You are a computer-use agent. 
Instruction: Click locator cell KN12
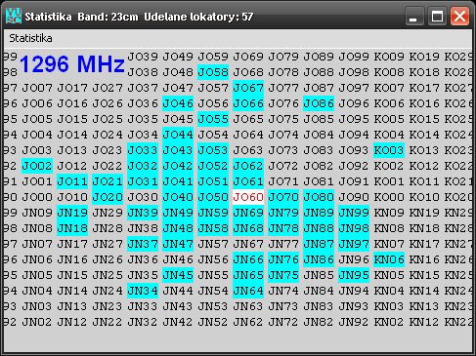pyautogui.click(x=424, y=322)
